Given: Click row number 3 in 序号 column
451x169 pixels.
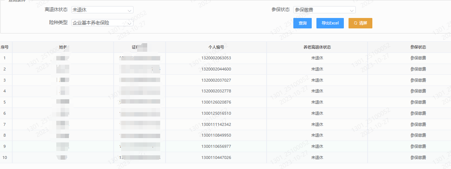Looking at the screenshot, I should (5, 80).
